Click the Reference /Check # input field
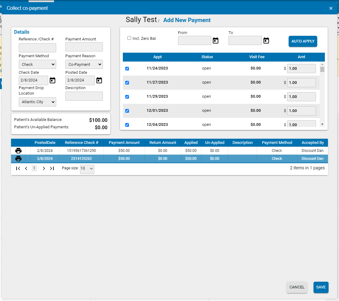Viewport: 339px width, 301px height. coord(37,48)
